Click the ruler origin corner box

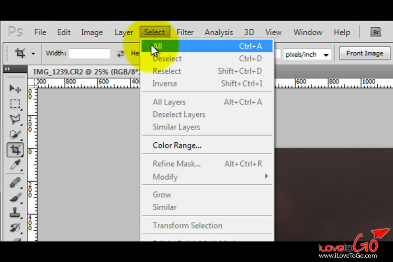coord(32,83)
